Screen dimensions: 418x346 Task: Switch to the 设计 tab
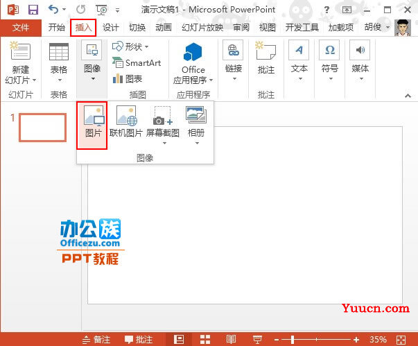tap(110, 28)
